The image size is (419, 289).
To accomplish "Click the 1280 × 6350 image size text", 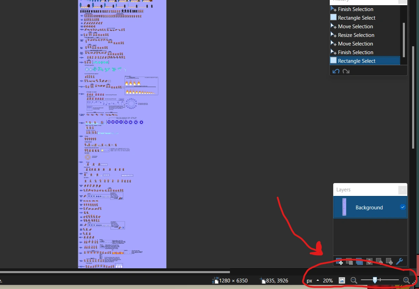I will coord(233,281).
